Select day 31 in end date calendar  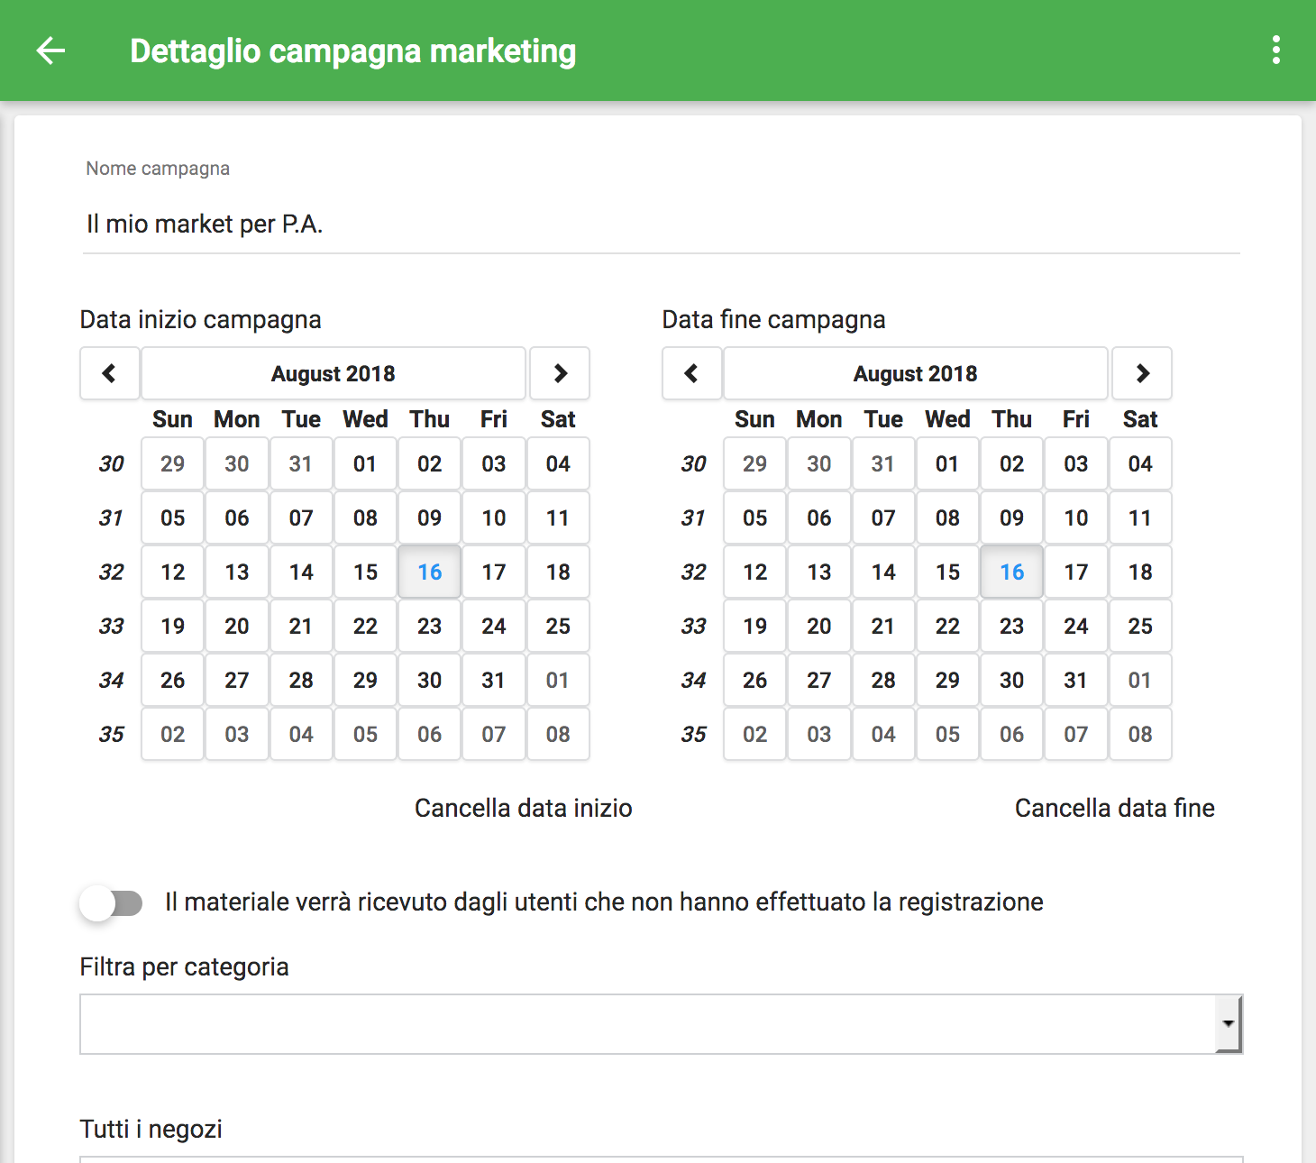click(1075, 680)
